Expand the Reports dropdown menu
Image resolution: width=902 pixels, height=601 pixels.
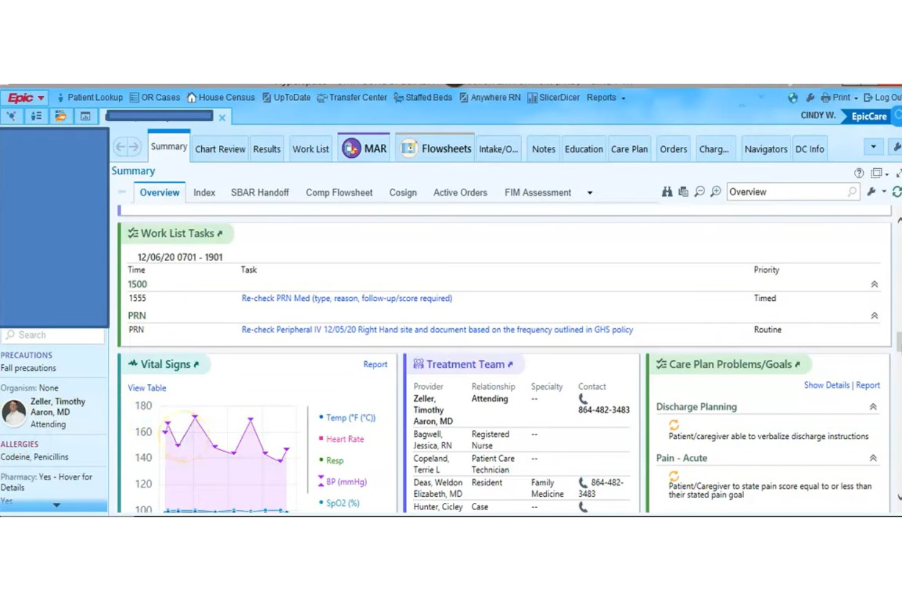tap(606, 97)
